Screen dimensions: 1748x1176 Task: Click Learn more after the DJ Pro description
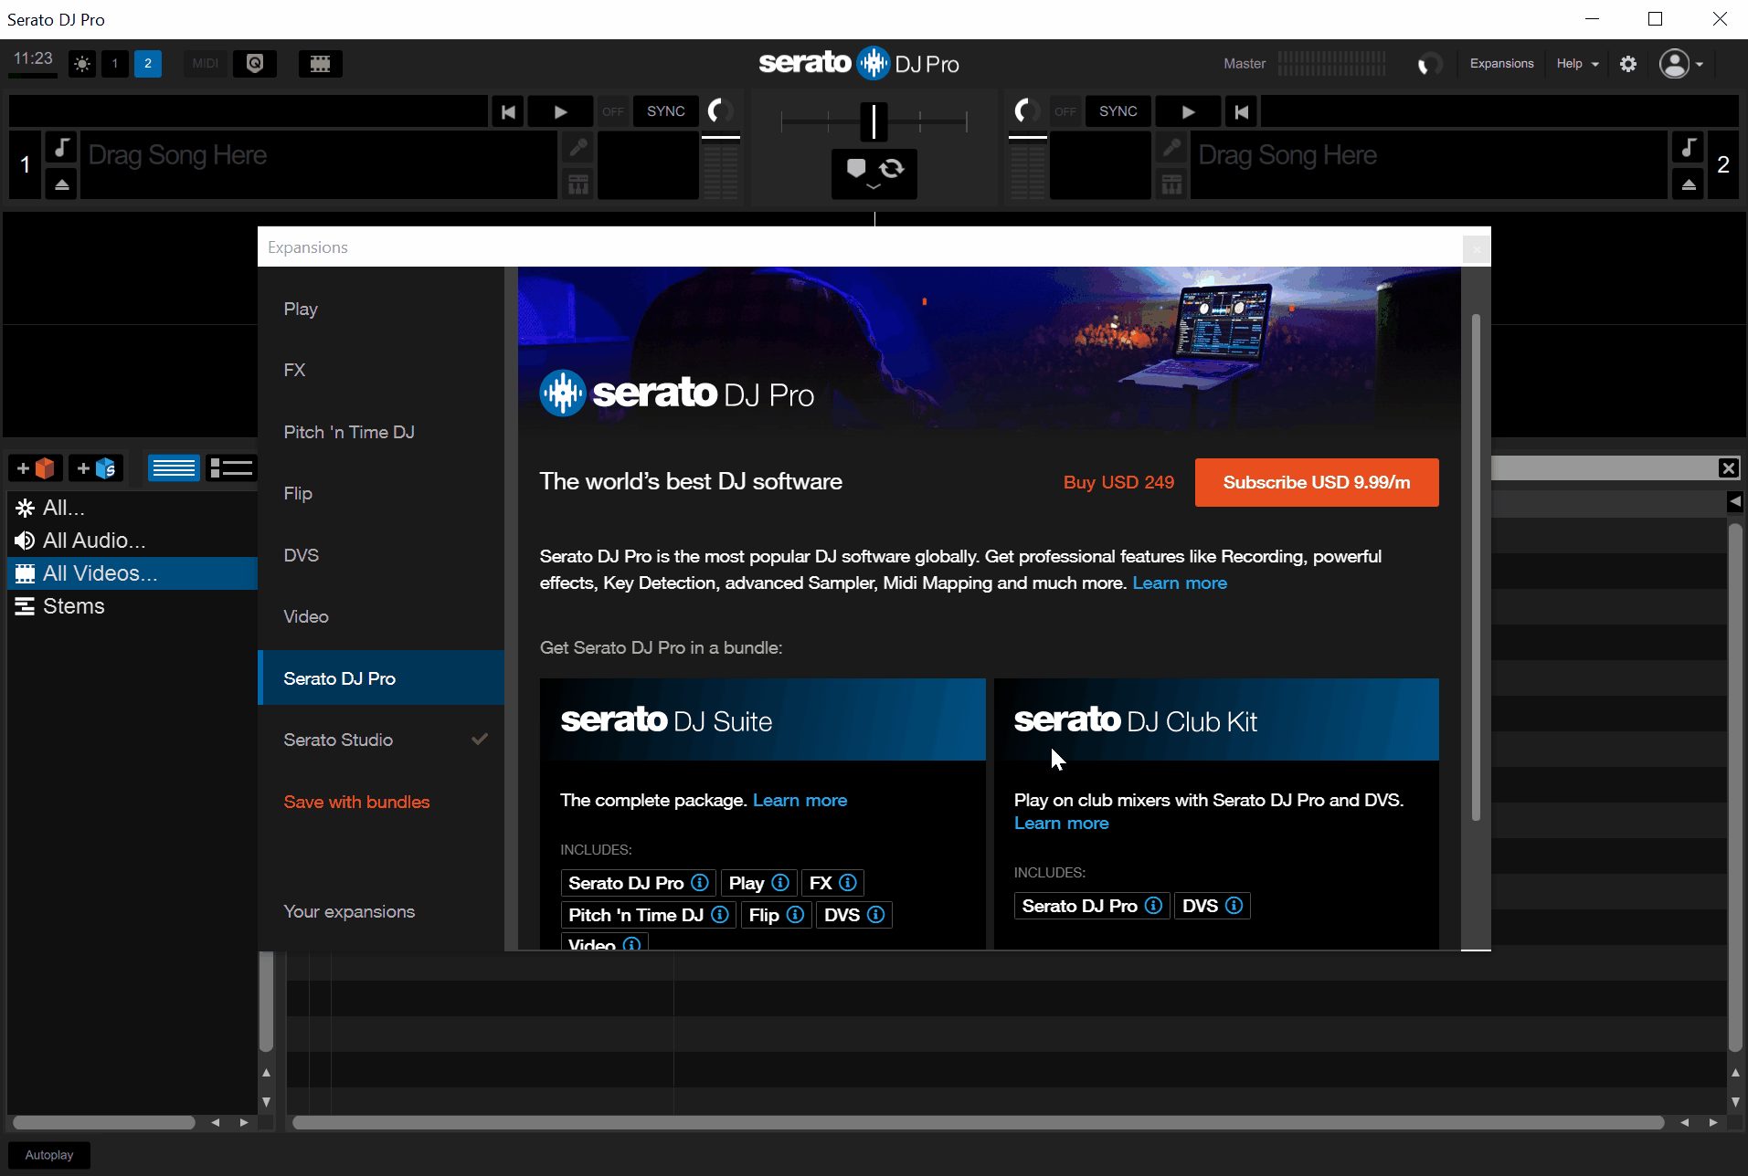pyautogui.click(x=1180, y=583)
